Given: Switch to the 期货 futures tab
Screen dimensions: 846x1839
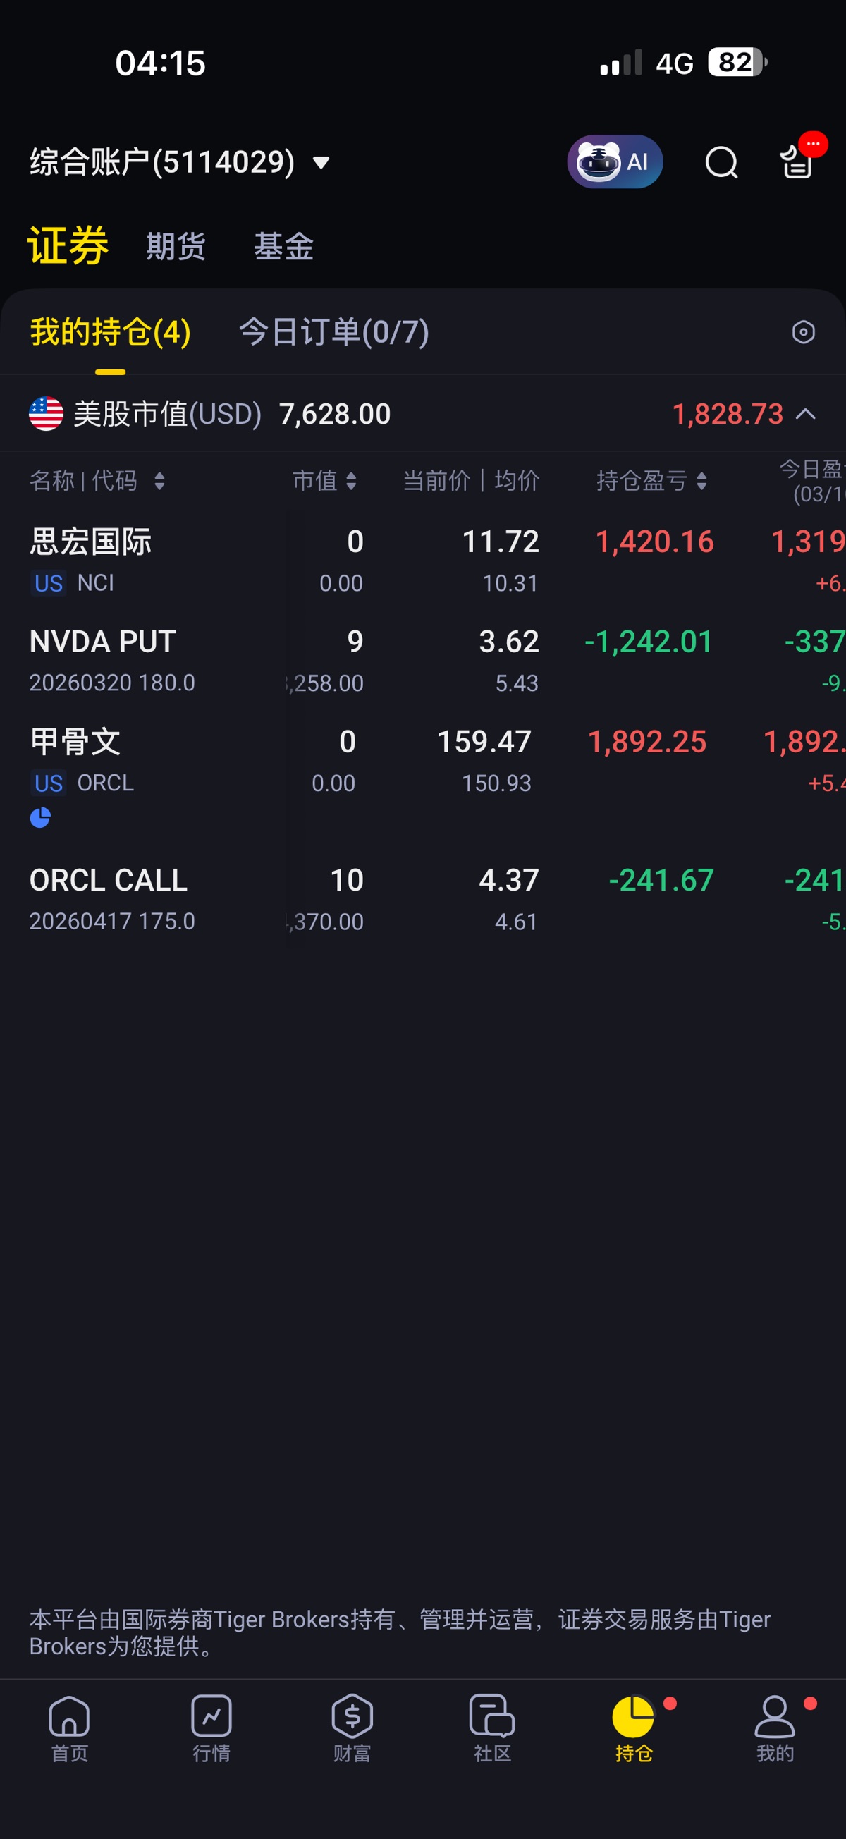Looking at the screenshot, I should click(176, 246).
